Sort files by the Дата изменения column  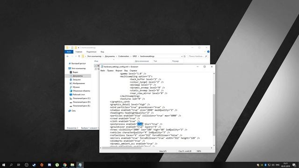(142, 61)
